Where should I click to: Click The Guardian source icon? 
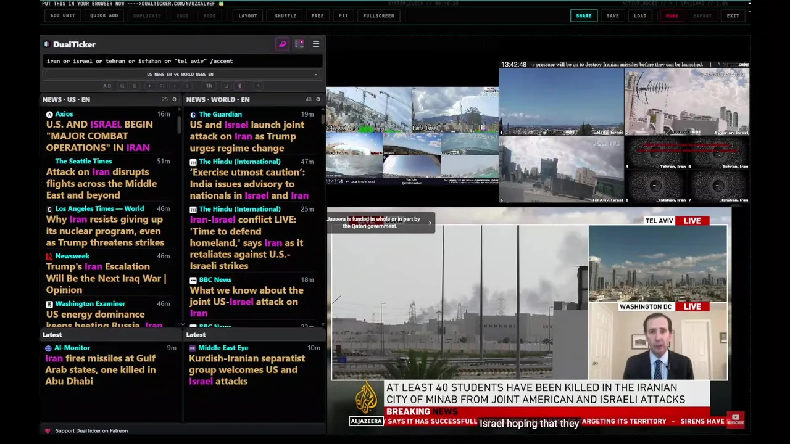coord(193,114)
